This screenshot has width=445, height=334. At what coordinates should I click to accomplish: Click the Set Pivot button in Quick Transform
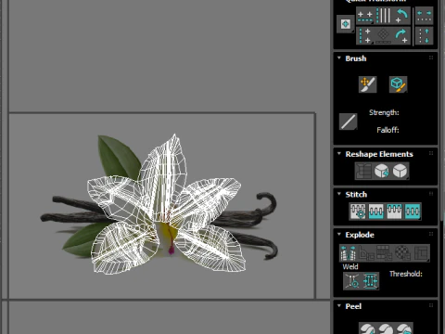[x=345, y=24]
